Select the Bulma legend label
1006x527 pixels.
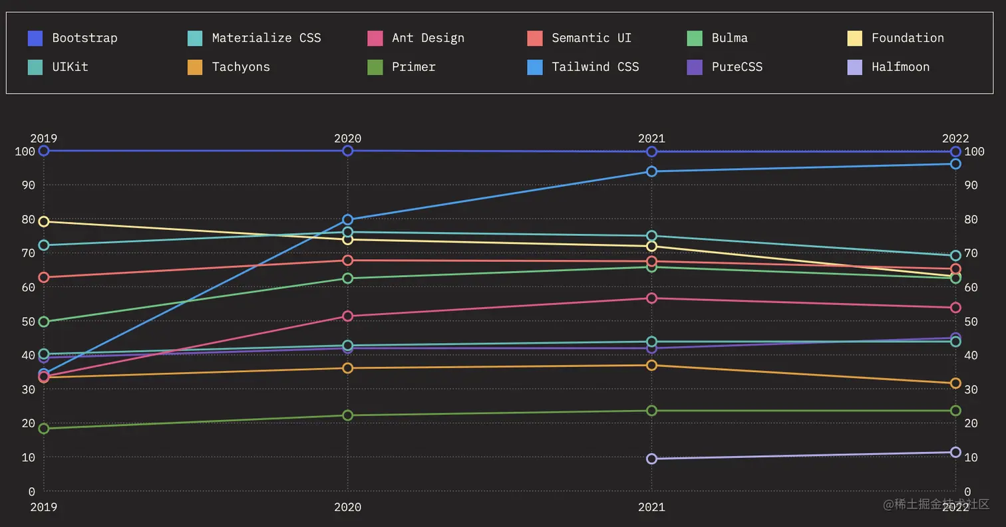[x=729, y=38]
